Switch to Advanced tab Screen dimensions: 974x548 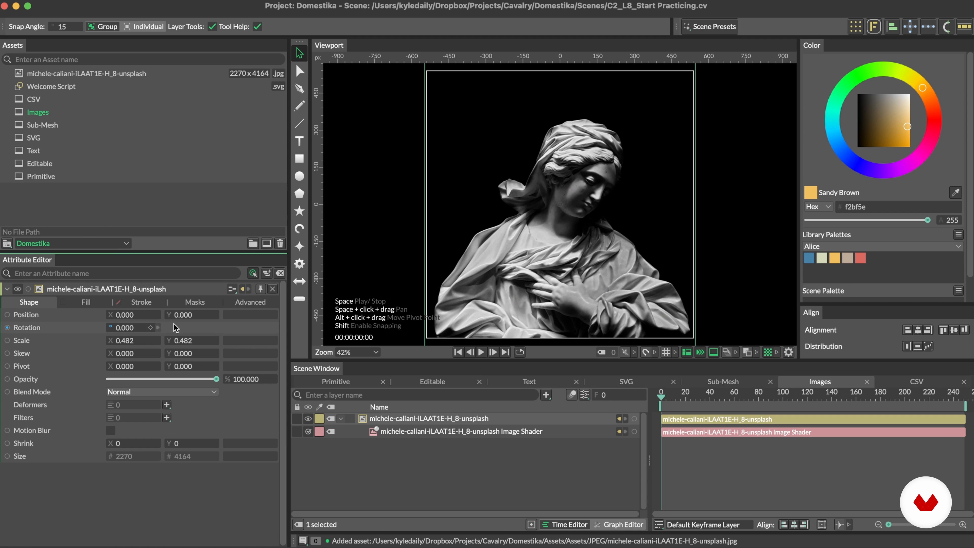tap(250, 302)
